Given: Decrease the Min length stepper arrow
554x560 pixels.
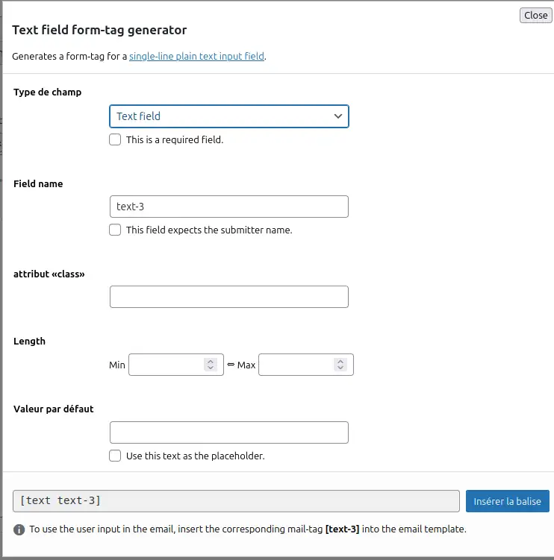Looking at the screenshot, I should click(x=211, y=368).
